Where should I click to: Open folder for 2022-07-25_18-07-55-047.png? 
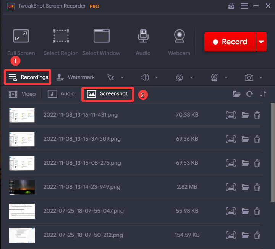point(245,211)
